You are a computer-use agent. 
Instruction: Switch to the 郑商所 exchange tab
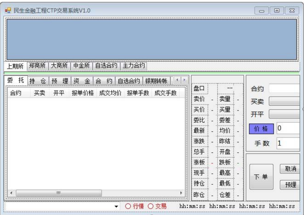click(x=37, y=66)
